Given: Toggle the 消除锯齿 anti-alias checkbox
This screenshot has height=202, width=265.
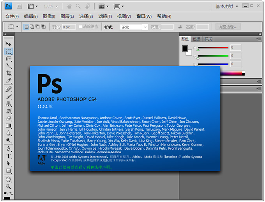Looking at the screenshot, I should (80, 27).
